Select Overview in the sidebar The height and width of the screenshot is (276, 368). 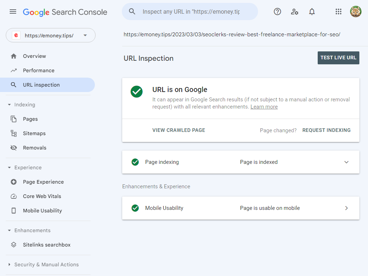34,56
